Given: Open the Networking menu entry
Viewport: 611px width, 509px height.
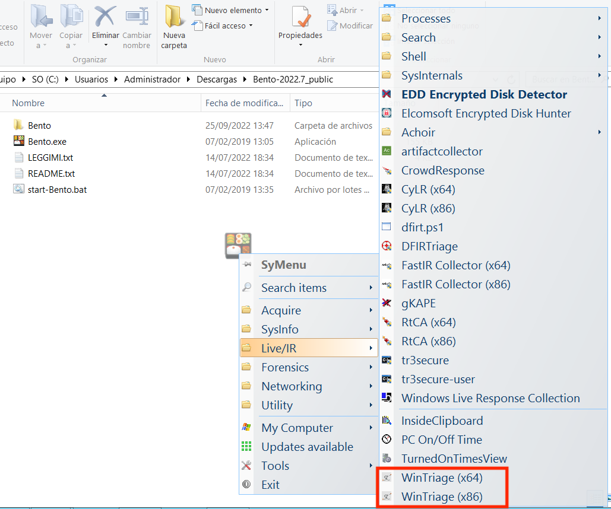Looking at the screenshot, I should point(309,386).
